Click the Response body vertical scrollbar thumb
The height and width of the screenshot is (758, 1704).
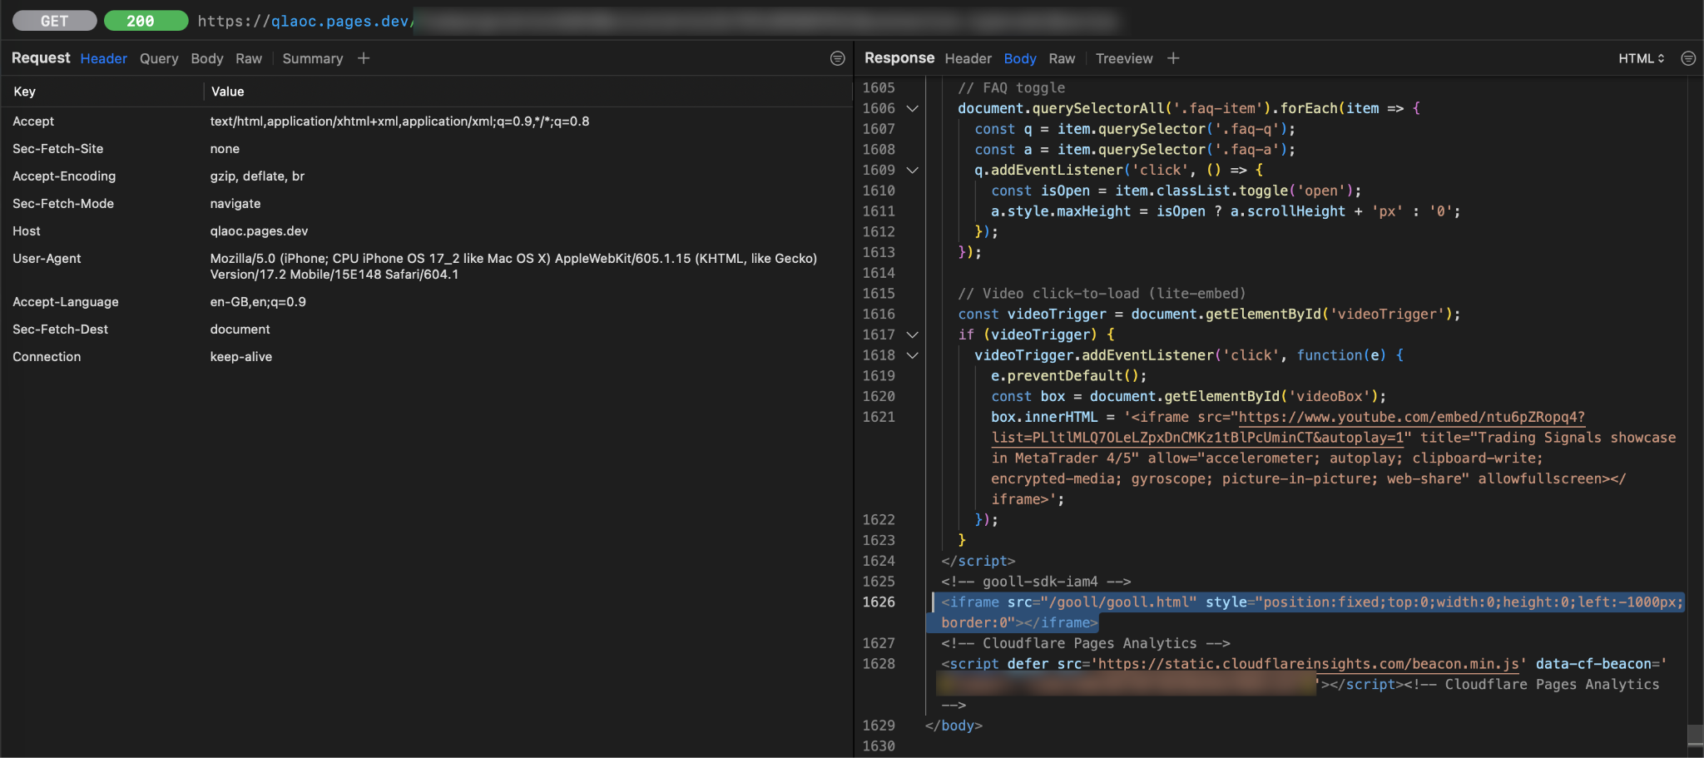(x=1695, y=736)
